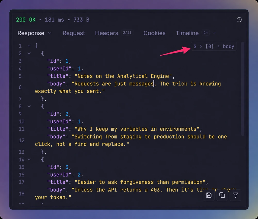Click the 733 B response size

[81, 20]
